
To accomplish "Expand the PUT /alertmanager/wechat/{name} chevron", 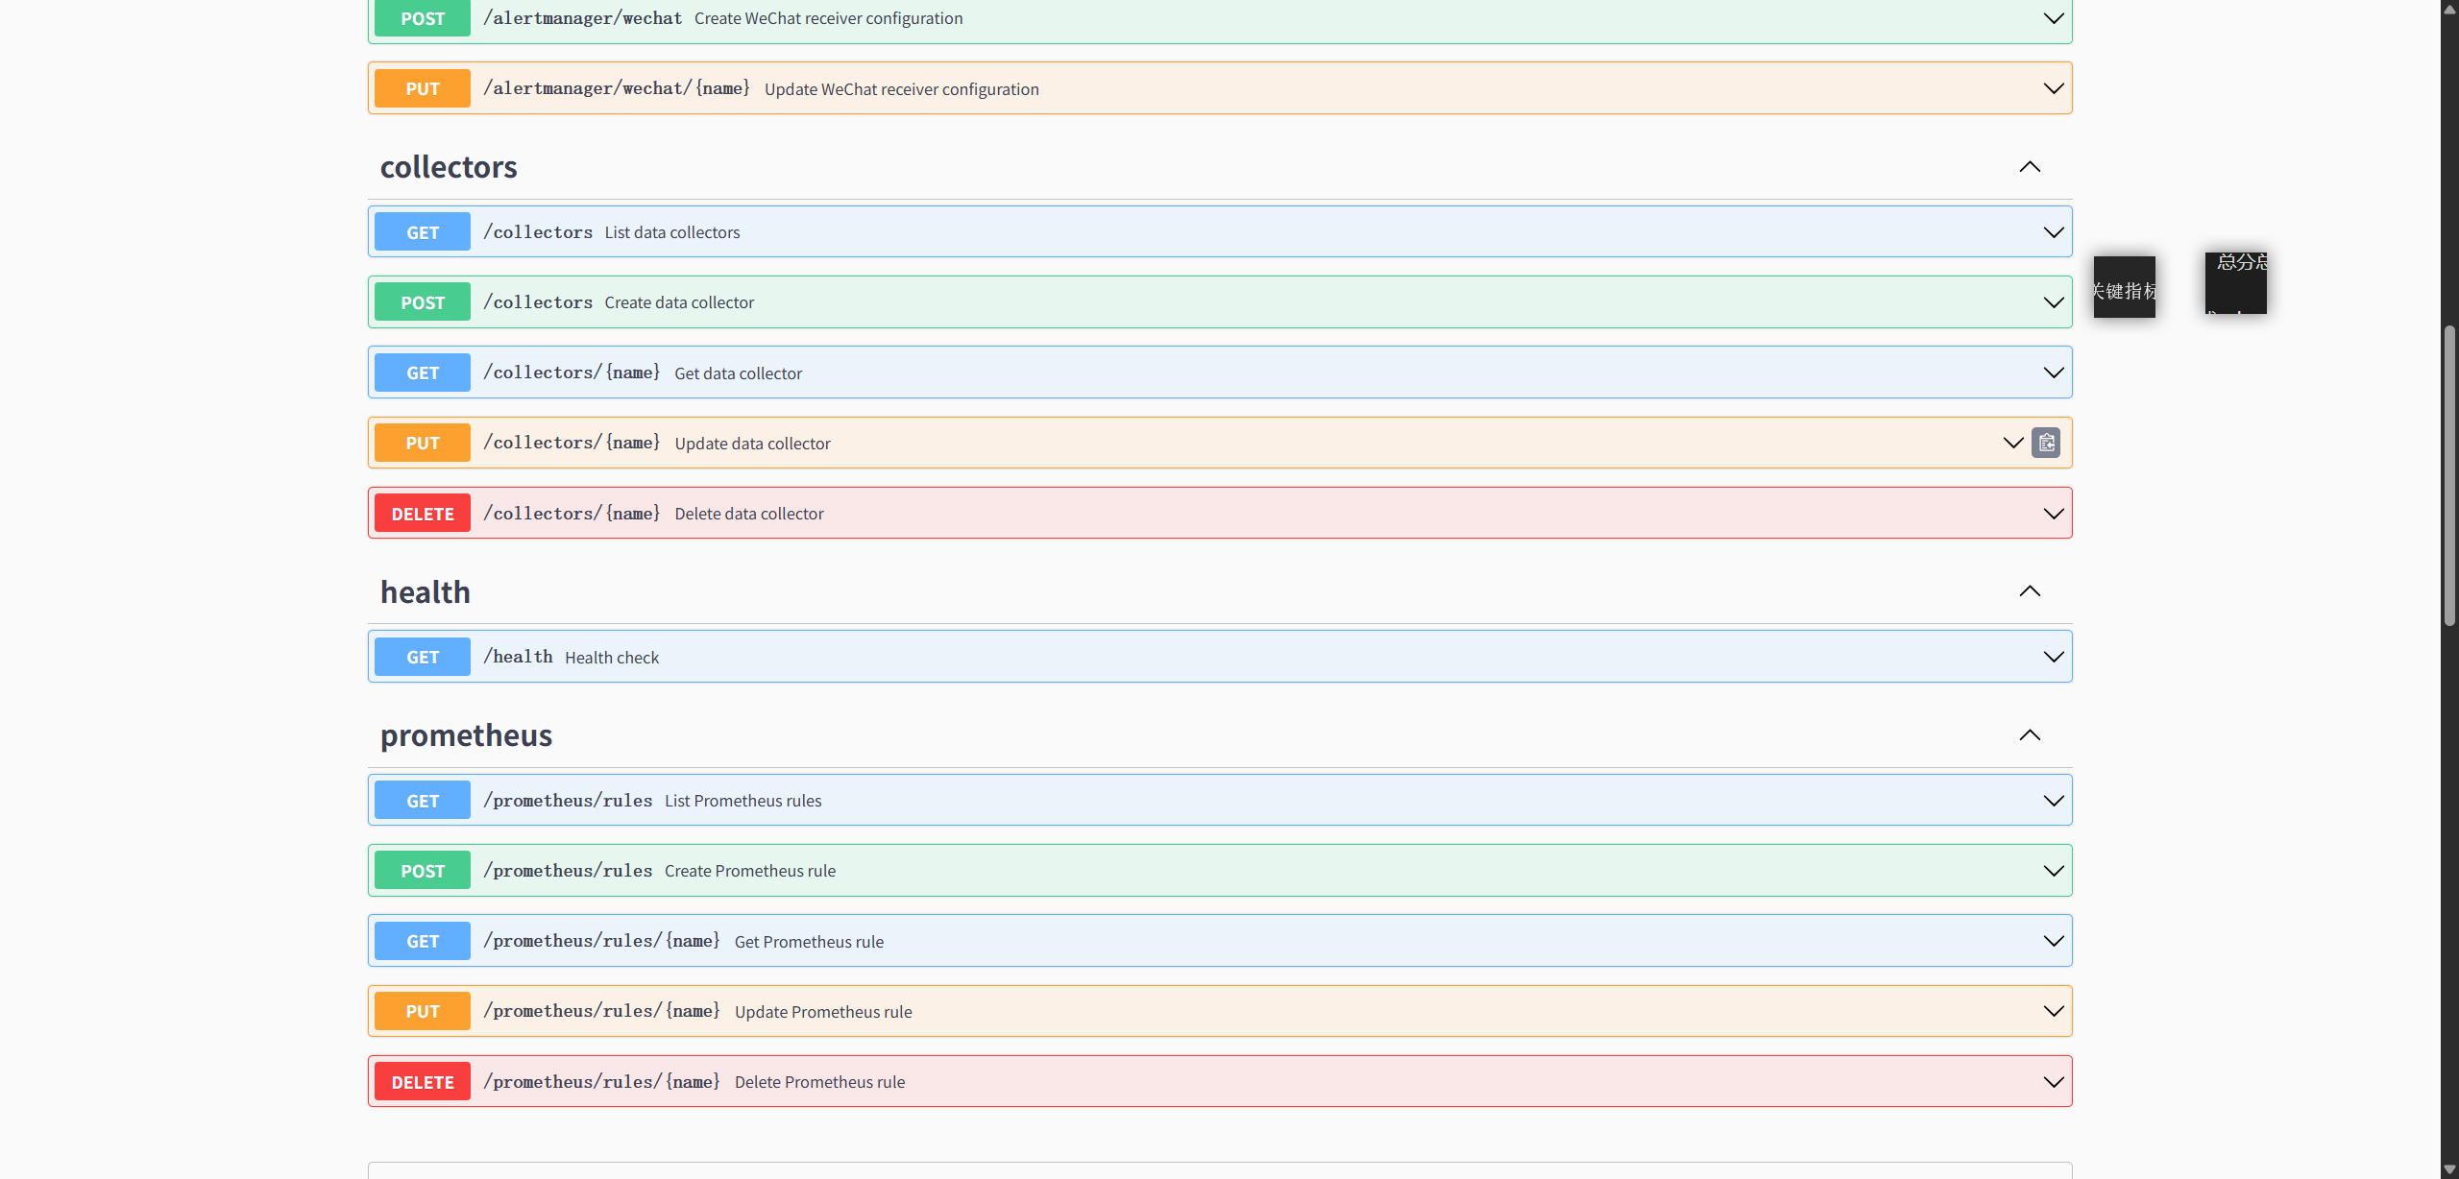I will point(2054,88).
